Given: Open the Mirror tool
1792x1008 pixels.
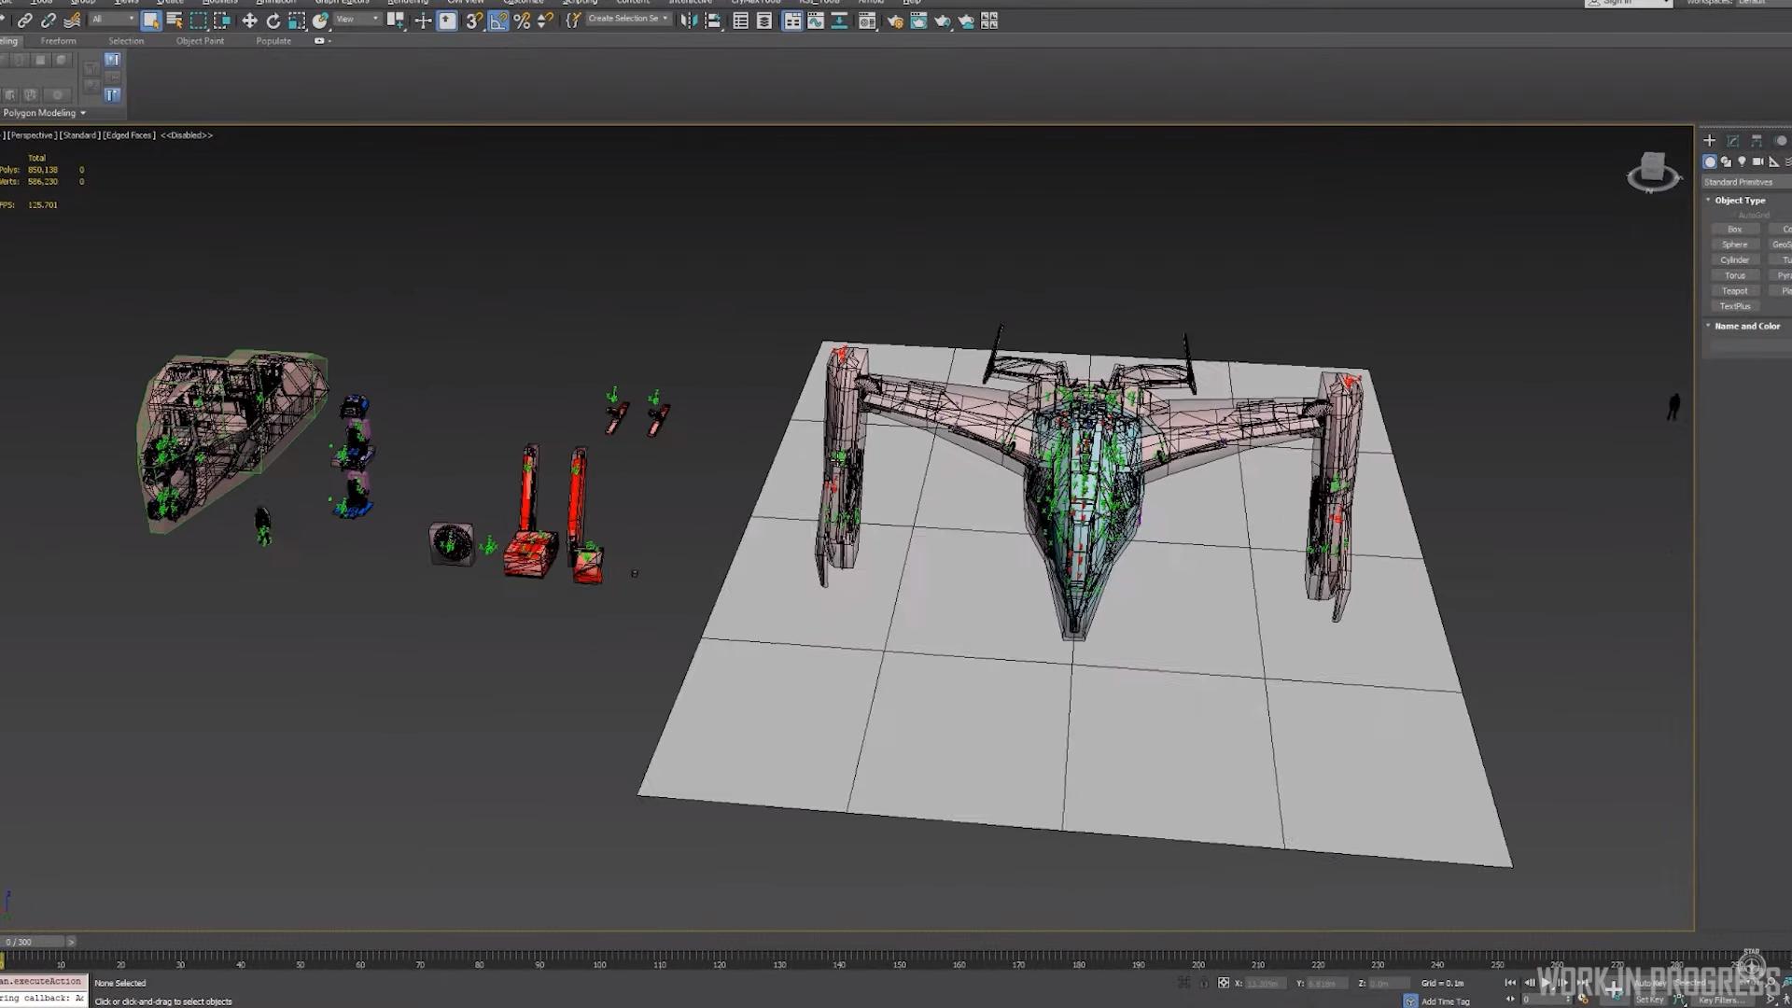Looking at the screenshot, I should 689,21.
